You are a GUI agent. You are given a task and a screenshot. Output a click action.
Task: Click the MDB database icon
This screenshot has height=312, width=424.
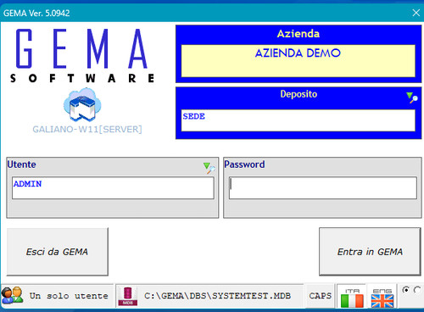click(x=128, y=296)
